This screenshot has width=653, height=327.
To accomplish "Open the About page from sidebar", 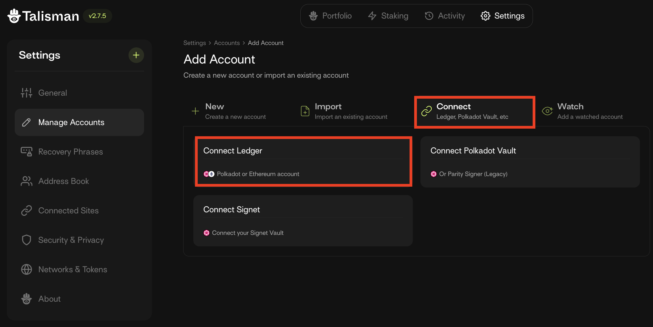I will click(49, 299).
